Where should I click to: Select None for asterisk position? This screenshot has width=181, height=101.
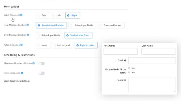[43, 45]
